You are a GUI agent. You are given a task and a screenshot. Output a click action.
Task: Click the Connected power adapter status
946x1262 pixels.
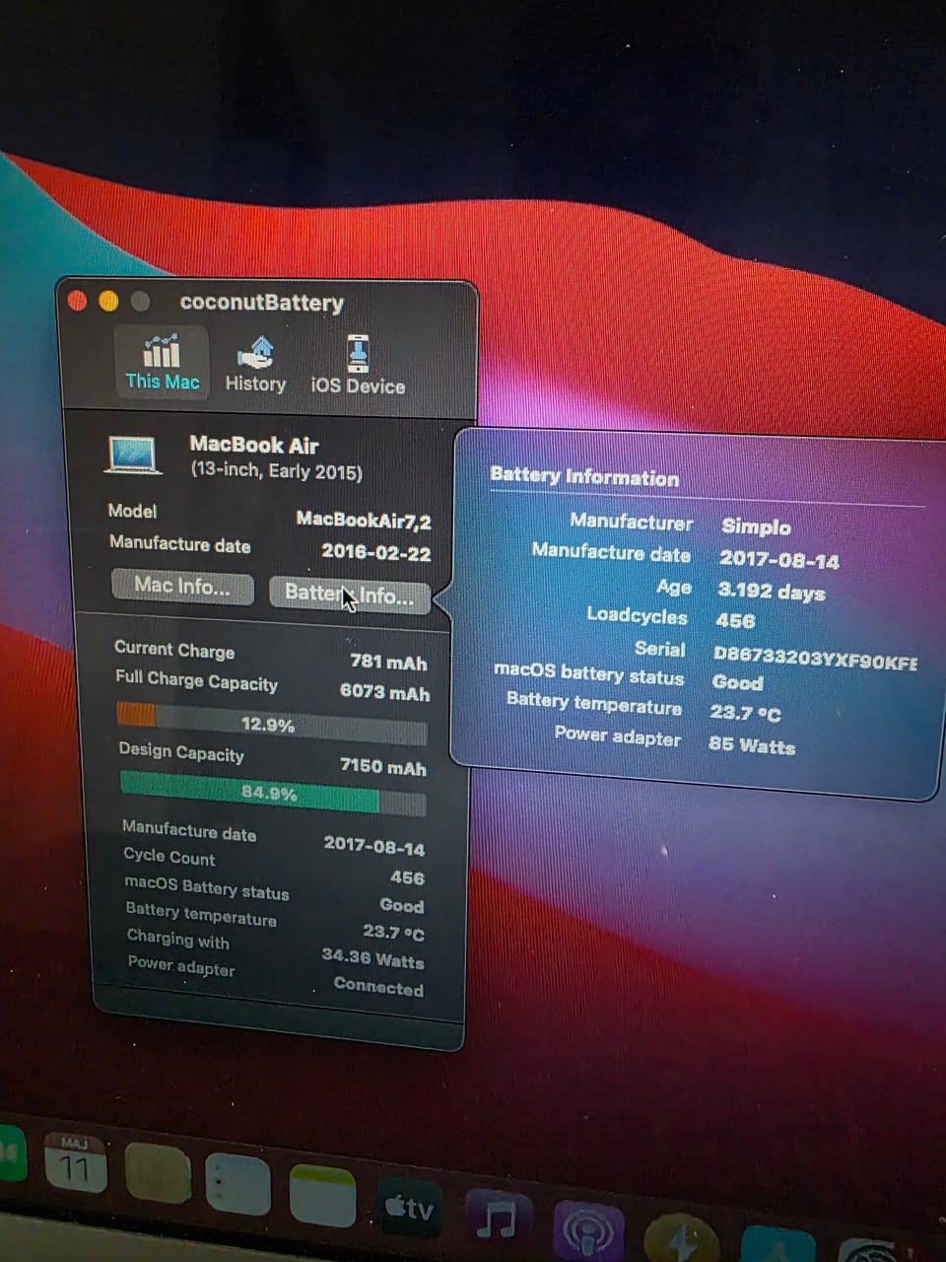point(378,985)
